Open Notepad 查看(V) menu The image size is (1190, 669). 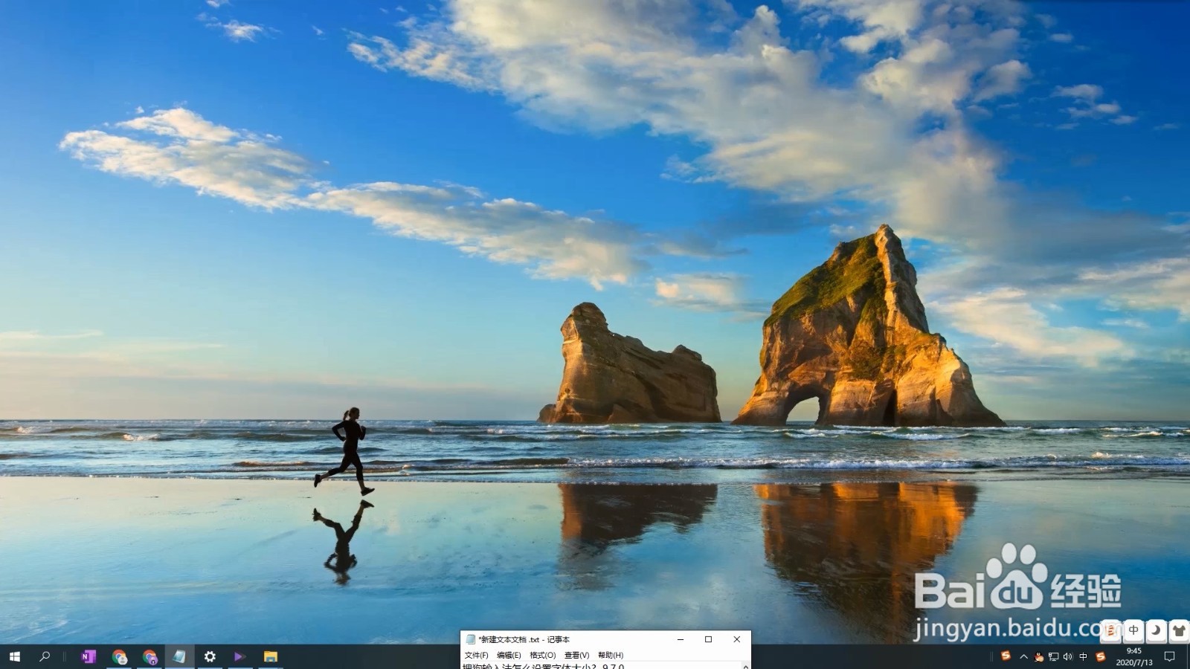click(576, 655)
